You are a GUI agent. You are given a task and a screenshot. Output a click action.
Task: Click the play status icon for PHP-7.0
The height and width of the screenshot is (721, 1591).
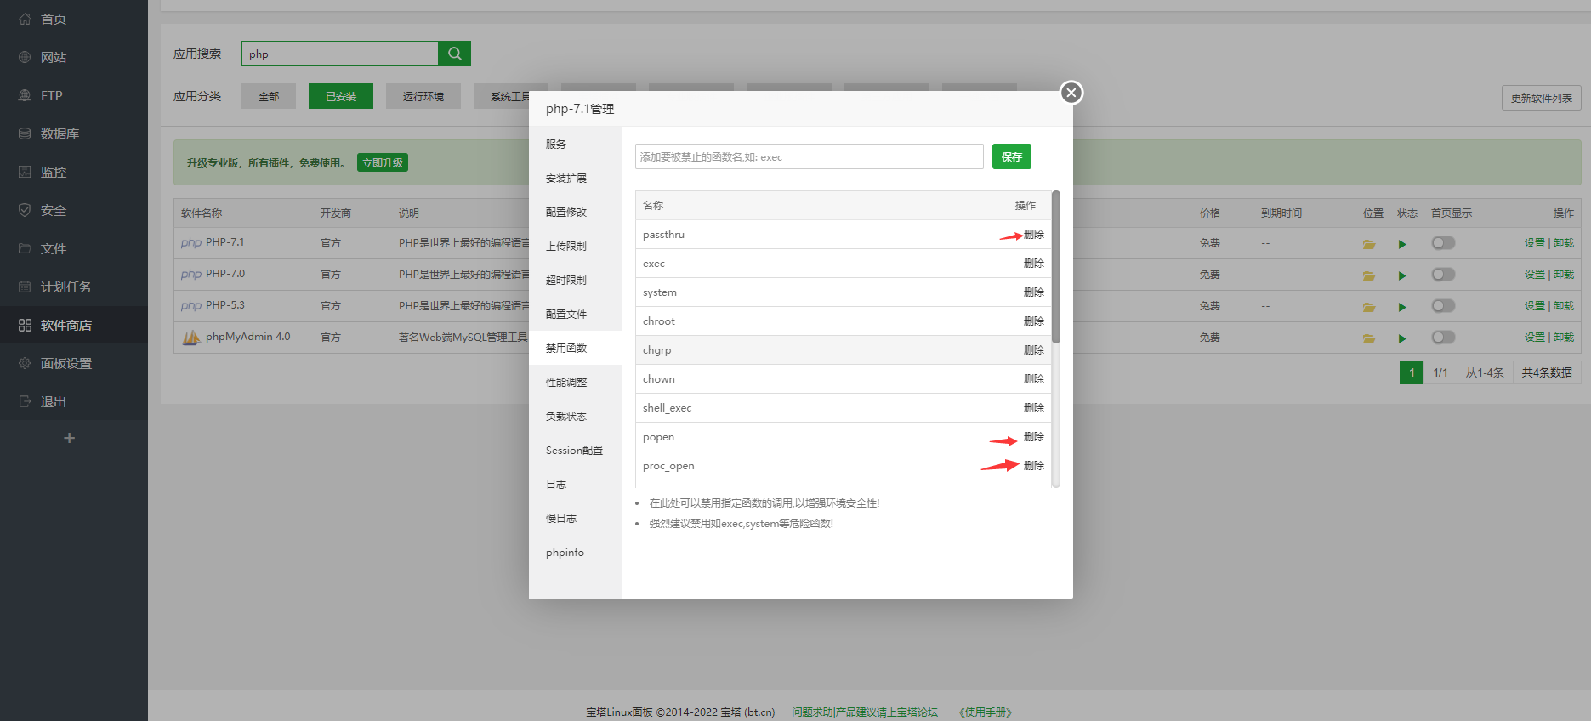point(1402,275)
